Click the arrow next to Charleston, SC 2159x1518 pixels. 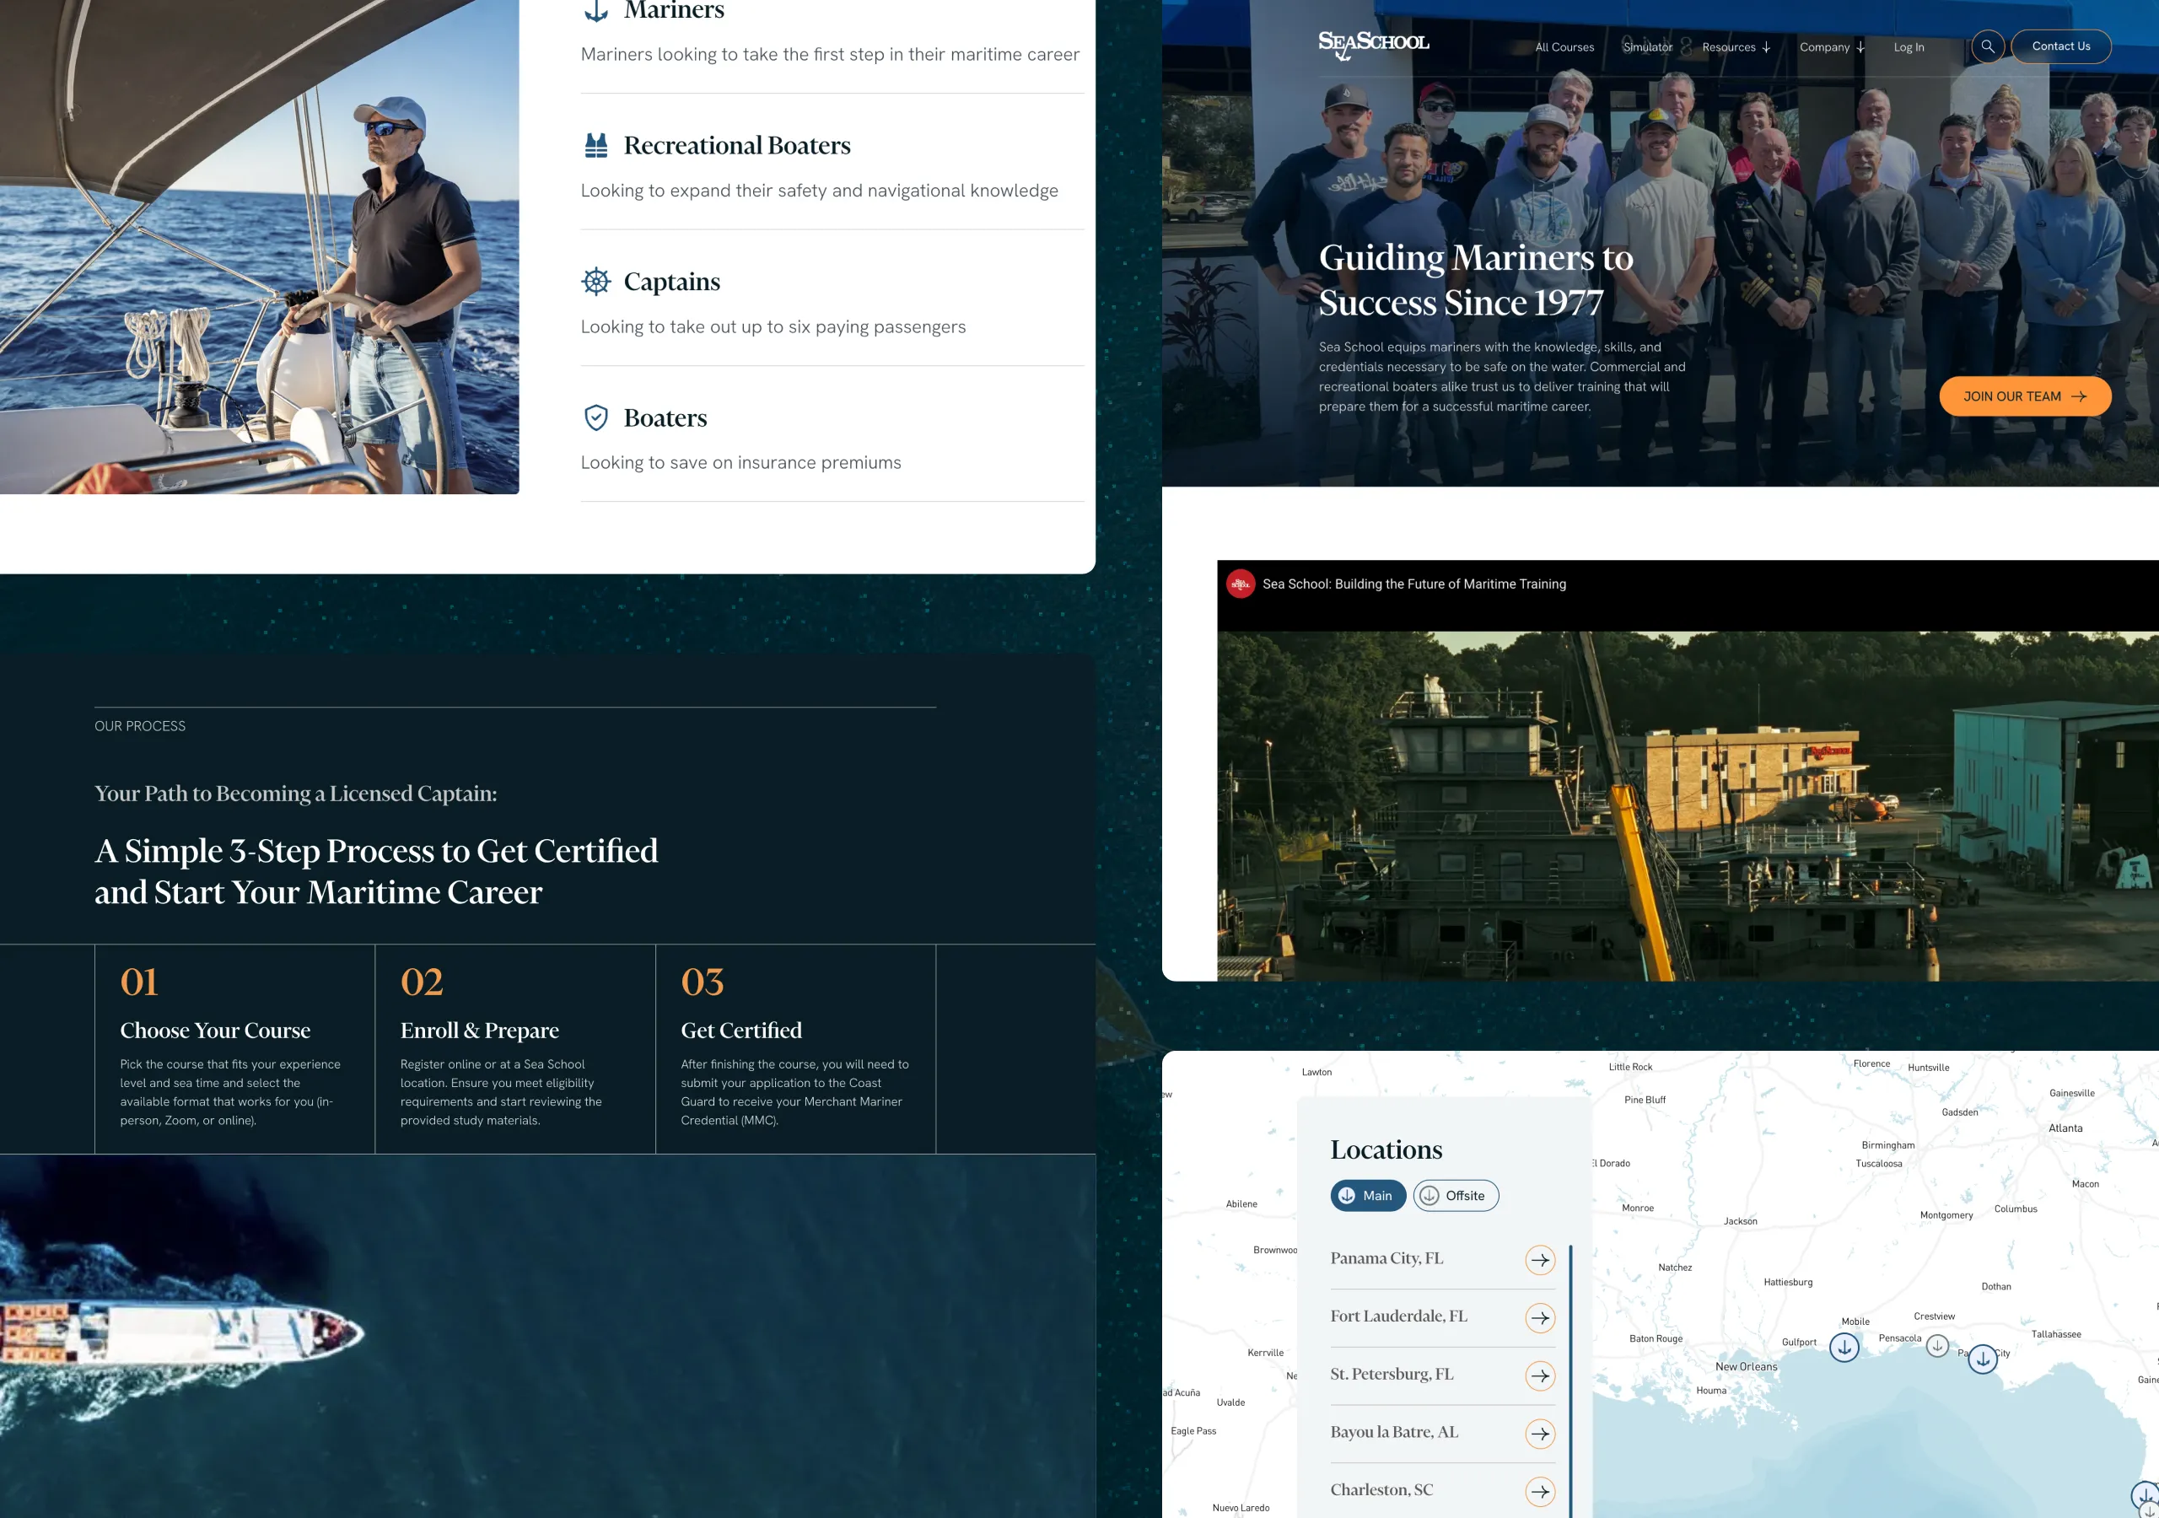coord(1540,1491)
